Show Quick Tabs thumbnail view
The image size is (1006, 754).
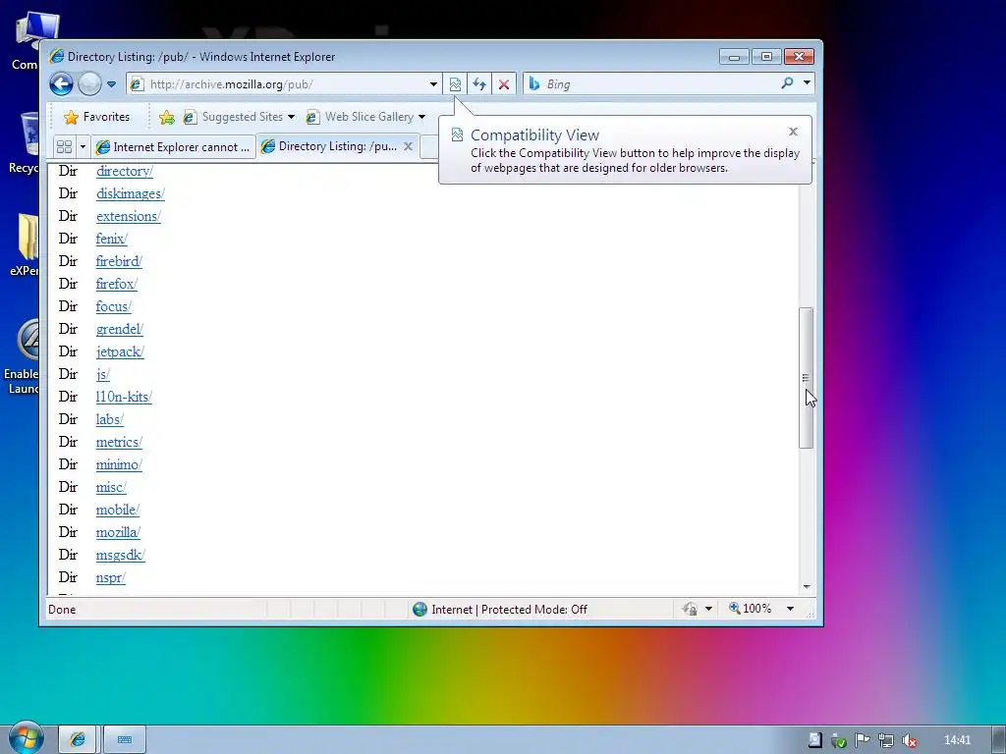pyautogui.click(x=64, y=147)
